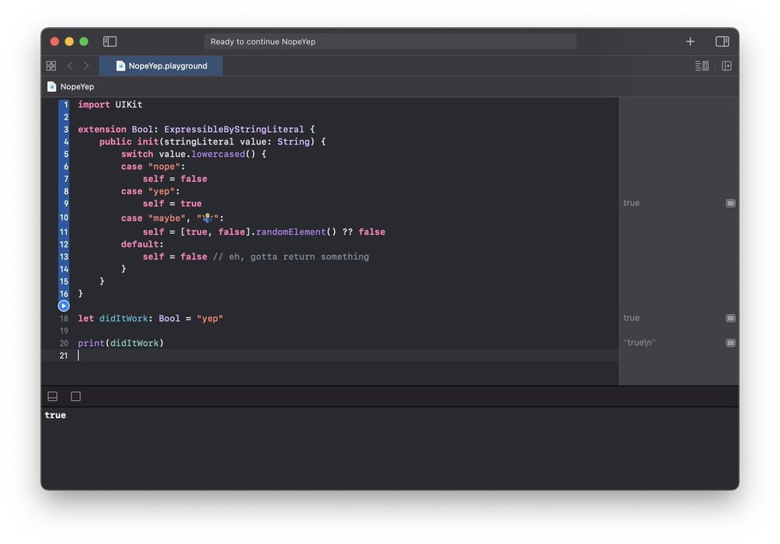Viewport: 780px width, 544px height.
Task: Click the green zoom window button
Action: [84, 41]
